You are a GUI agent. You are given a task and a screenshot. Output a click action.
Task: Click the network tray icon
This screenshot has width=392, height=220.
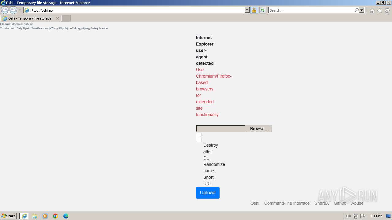pos(355,216)
